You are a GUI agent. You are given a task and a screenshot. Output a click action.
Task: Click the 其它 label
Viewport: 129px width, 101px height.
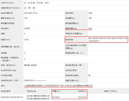coord(3,86)
